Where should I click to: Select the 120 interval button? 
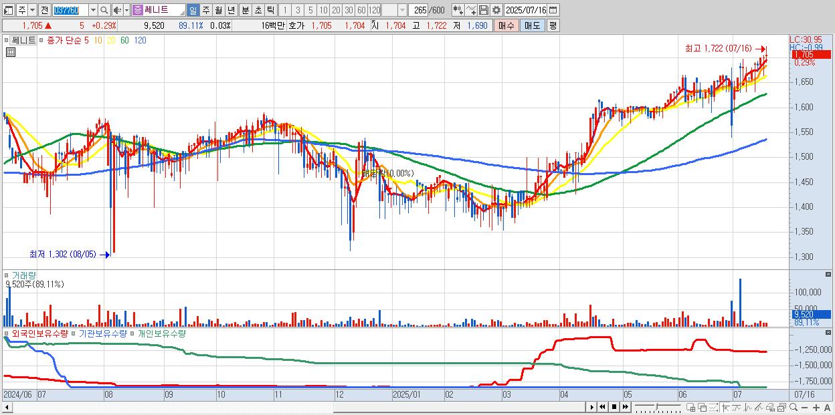click(374, 10)
